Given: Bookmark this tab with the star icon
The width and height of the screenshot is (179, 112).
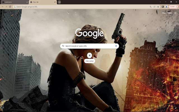Looking at the screenshot, I should [158, 7].
